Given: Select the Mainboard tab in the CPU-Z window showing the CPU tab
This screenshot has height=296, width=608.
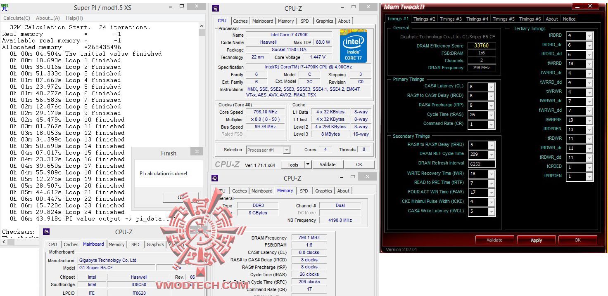Looking at the screenshot, I should tap(263, 21).
